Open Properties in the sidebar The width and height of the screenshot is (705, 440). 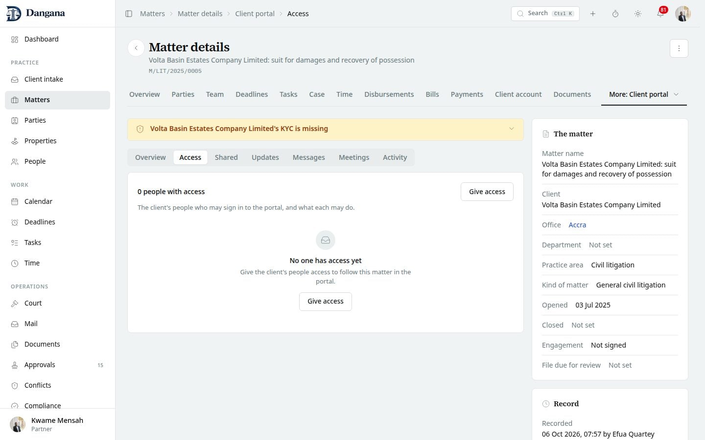pos(57,141)
